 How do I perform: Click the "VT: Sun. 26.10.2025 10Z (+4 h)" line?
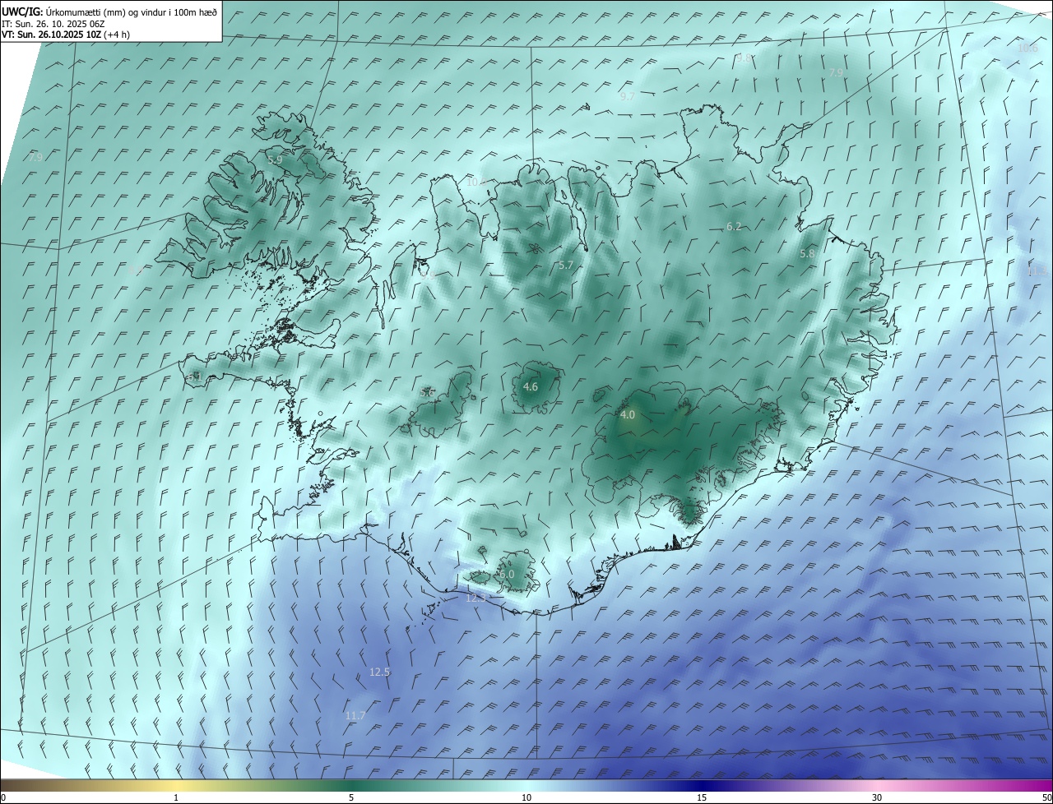(x=66, y=35)
